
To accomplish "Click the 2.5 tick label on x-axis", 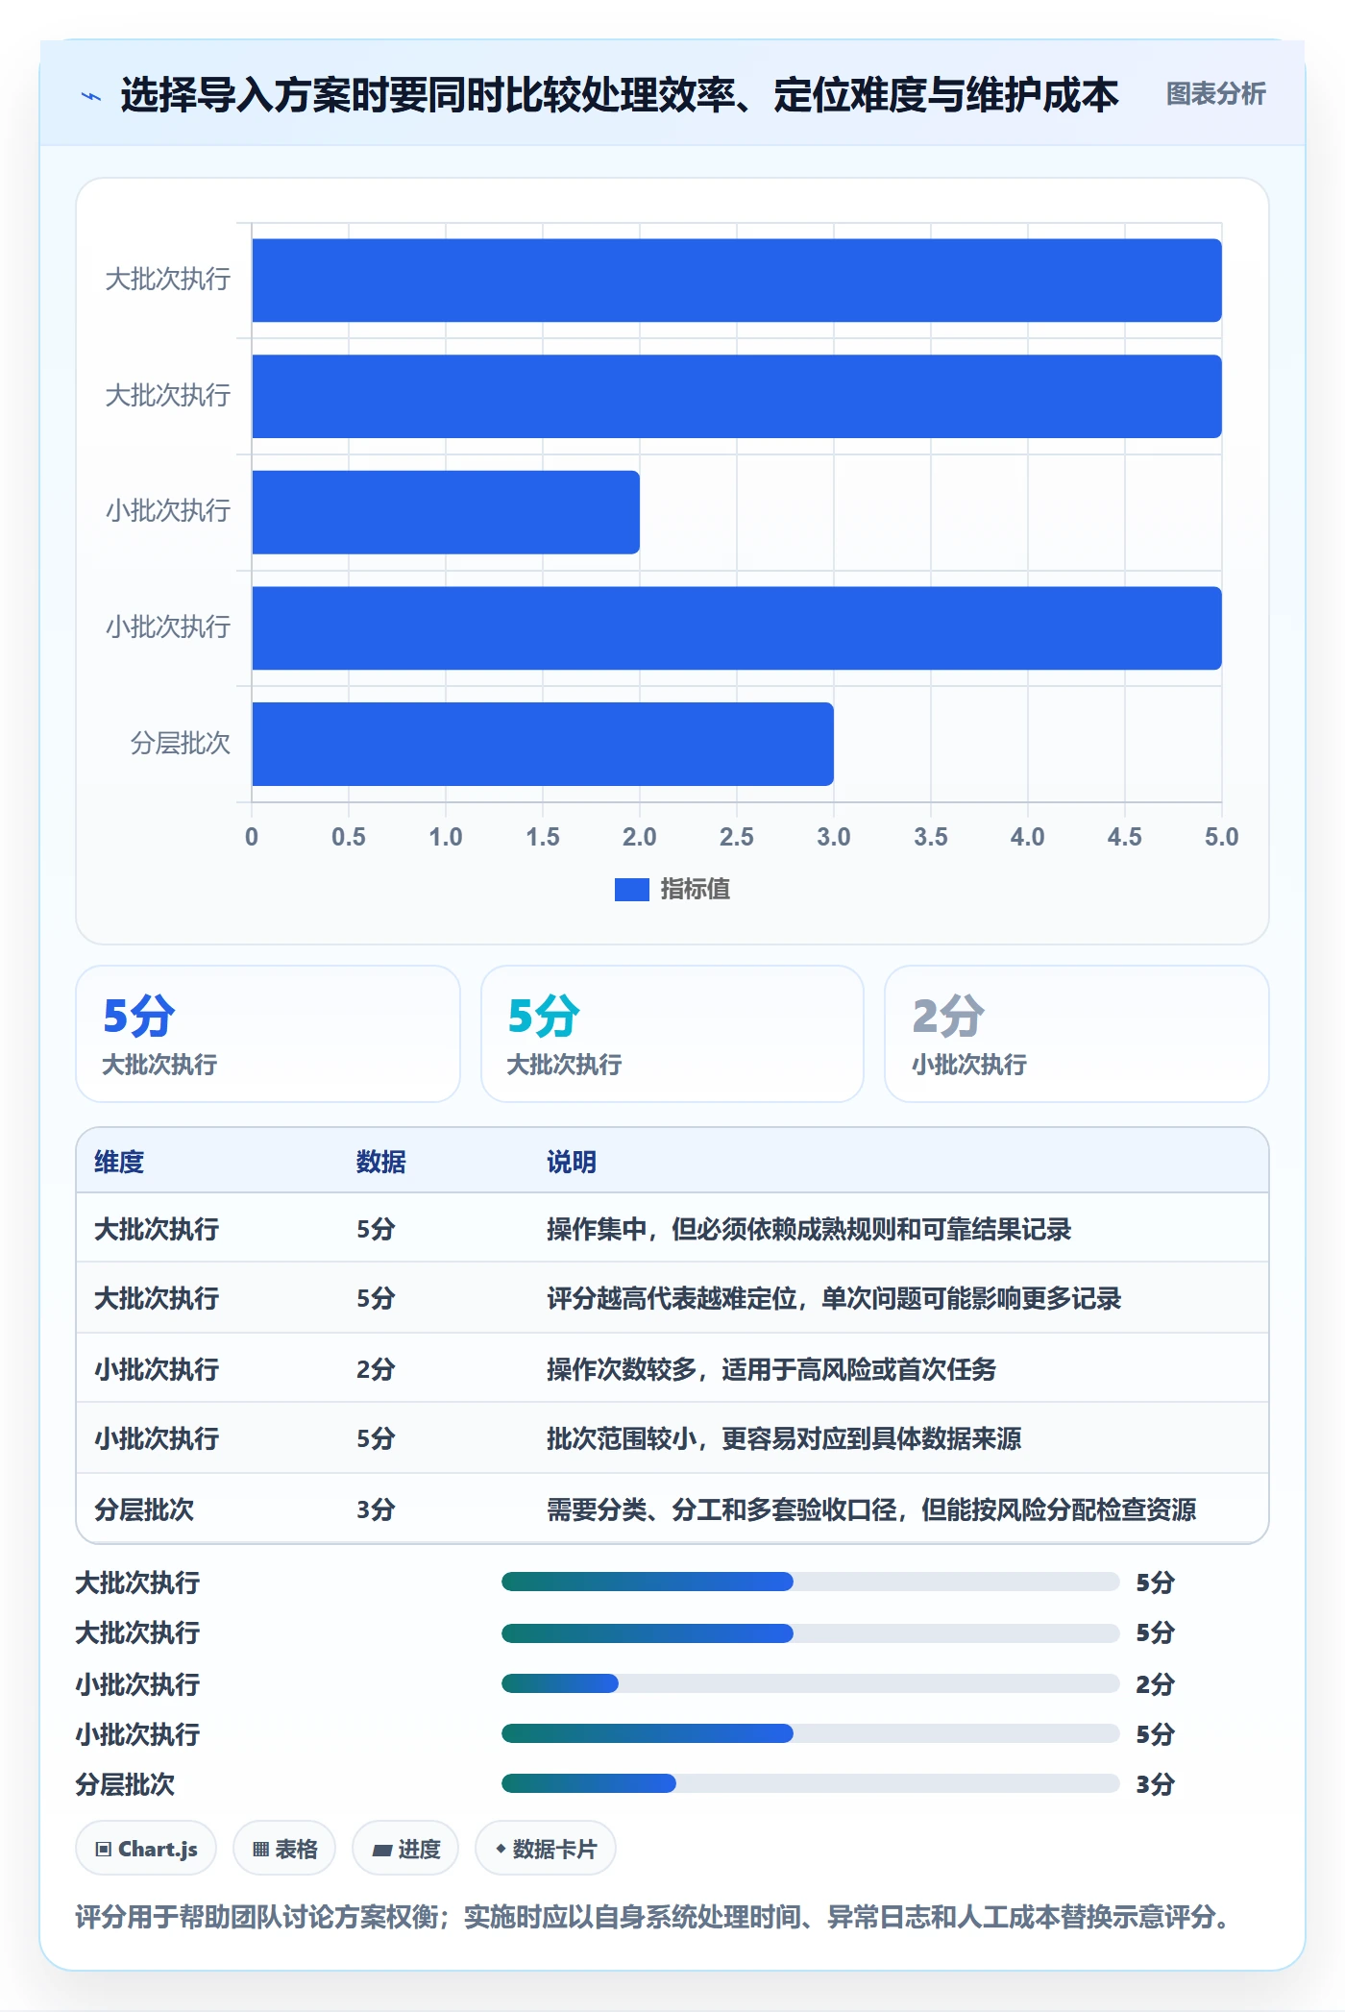I will click(x=736, y=837).
